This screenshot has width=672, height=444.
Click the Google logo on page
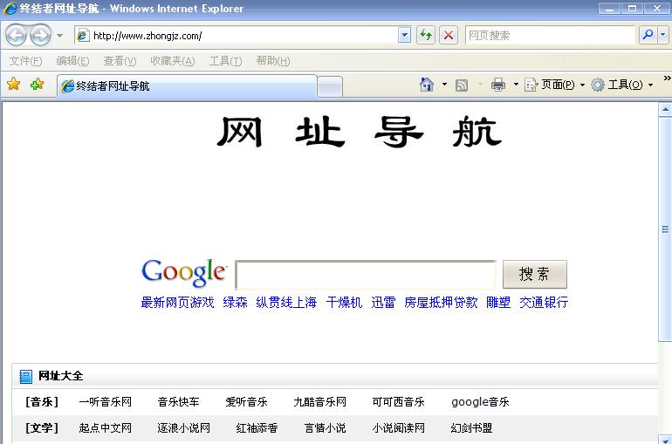click(x=184, y=272)
